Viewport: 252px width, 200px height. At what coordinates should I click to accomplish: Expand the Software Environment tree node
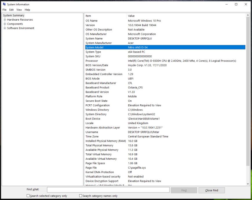pyautogui.click(x=5, y=28)
